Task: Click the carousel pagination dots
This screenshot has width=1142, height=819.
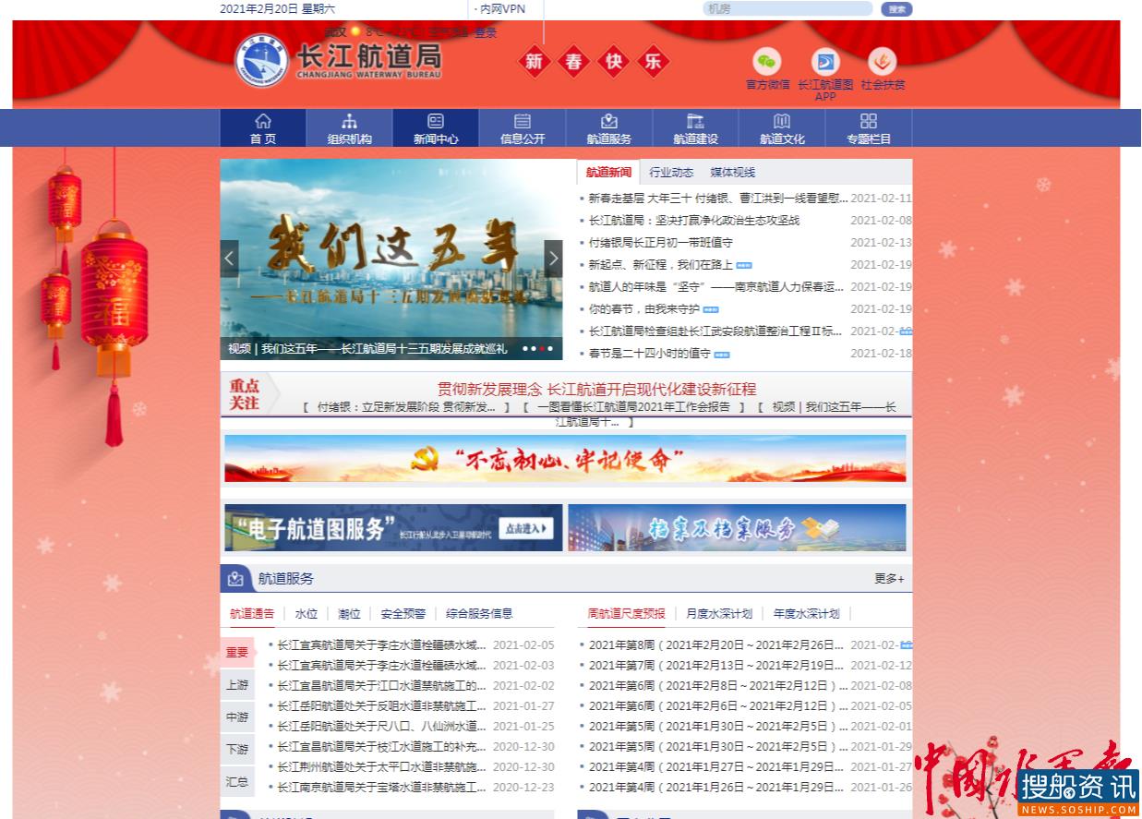Action: (x=538, y=349)
